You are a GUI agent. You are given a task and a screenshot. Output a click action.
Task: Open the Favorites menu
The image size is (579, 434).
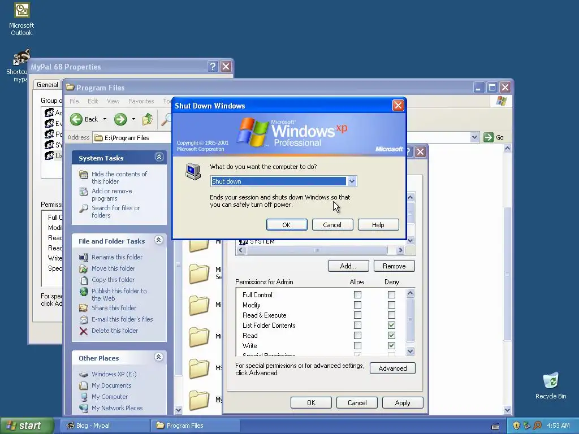(141, 101)
